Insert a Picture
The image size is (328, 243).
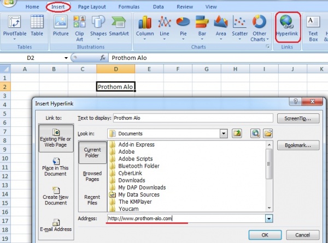tap(61, 26)
